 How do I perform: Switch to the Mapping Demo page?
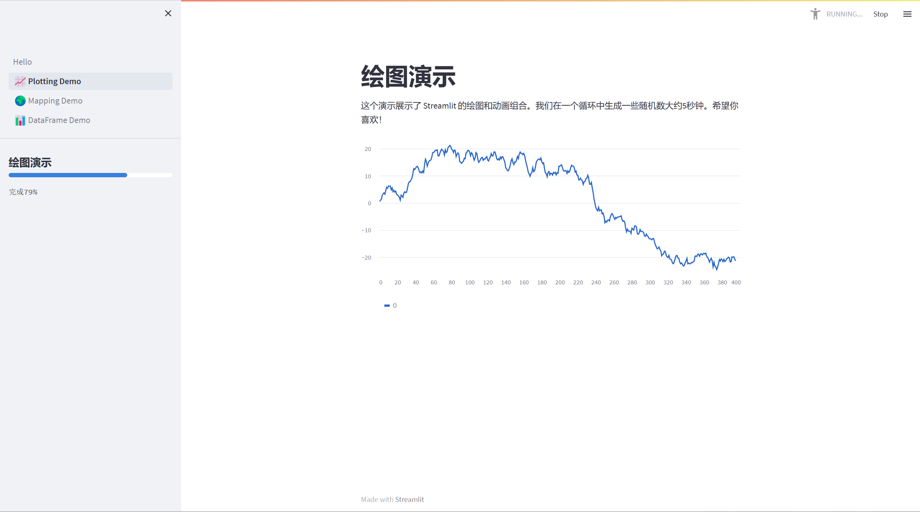coord(55,101)
